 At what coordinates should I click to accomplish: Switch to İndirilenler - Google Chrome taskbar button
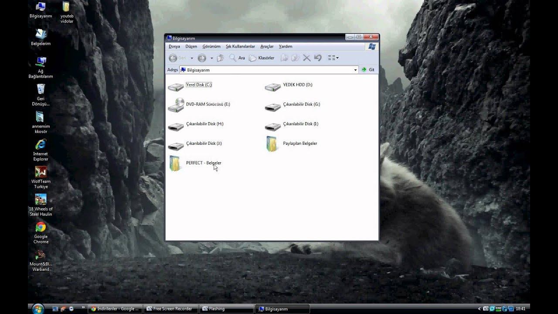point(115,309)
